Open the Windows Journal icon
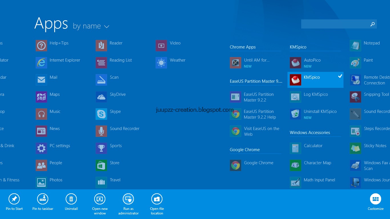Image resolution: width=390 pixels, height=219 pixels. click(355, 182)
